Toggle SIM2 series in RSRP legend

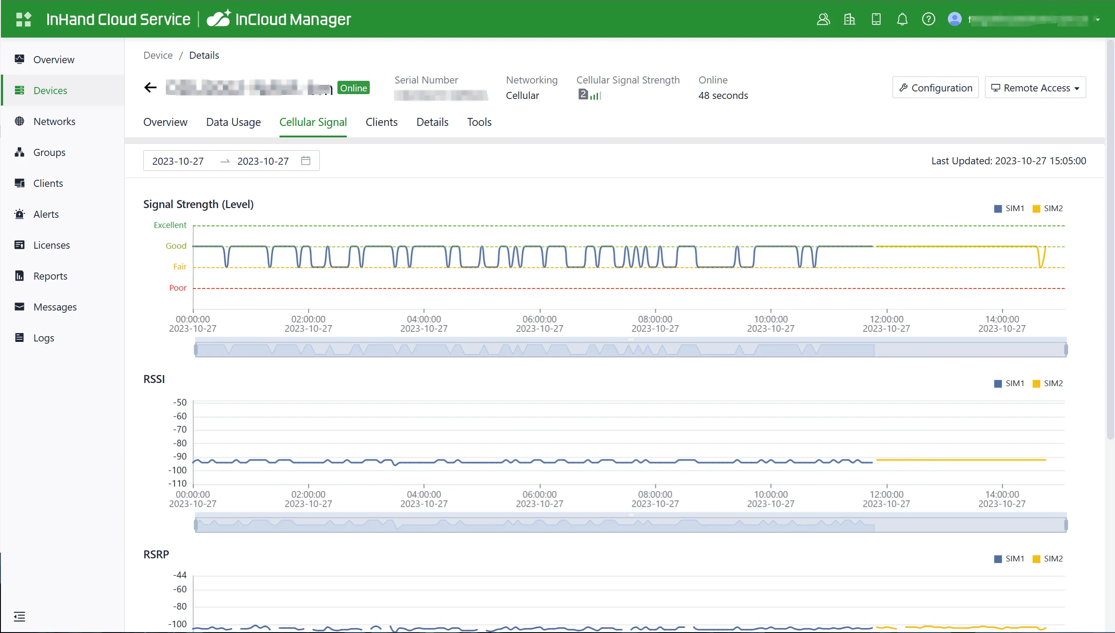point(1047,558)
